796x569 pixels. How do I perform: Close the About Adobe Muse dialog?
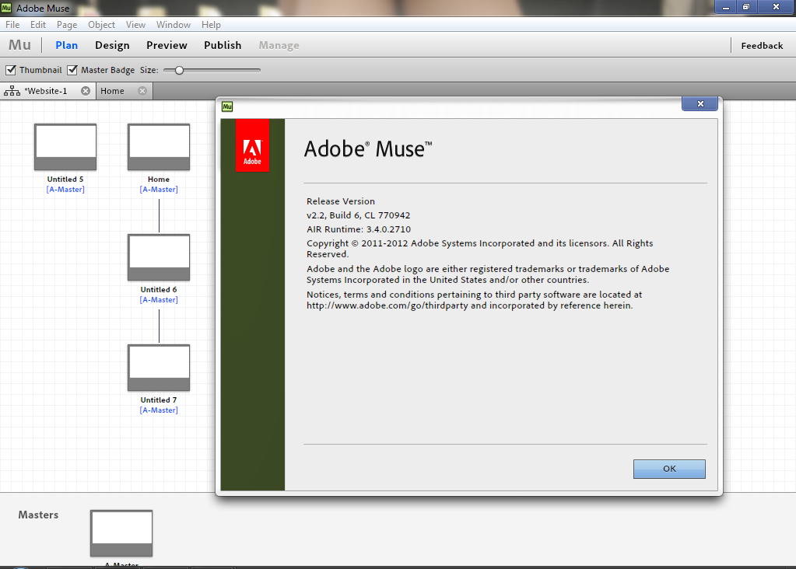tap(700, 103)
